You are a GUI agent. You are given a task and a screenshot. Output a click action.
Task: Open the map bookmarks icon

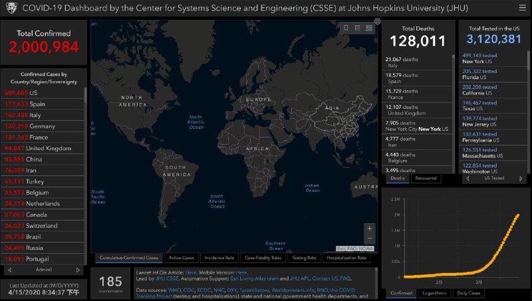(x=346, y=28)
